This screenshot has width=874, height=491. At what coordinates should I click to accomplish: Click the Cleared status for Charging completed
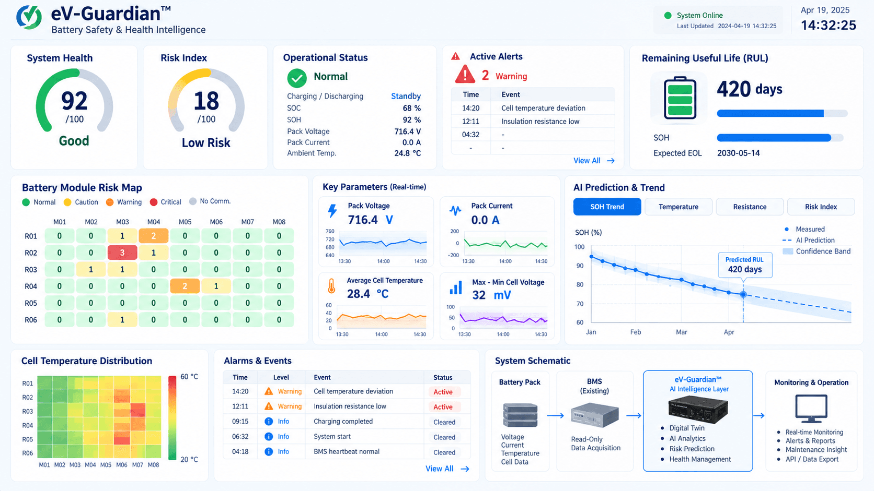pos(444,422)
